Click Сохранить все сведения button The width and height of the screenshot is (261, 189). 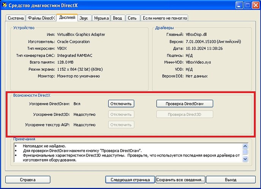point(180,180)
